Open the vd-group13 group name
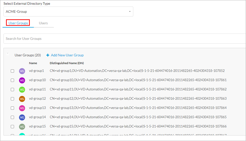Image resolution: width=246 pixels, height=141 pixels. (37, 108)
